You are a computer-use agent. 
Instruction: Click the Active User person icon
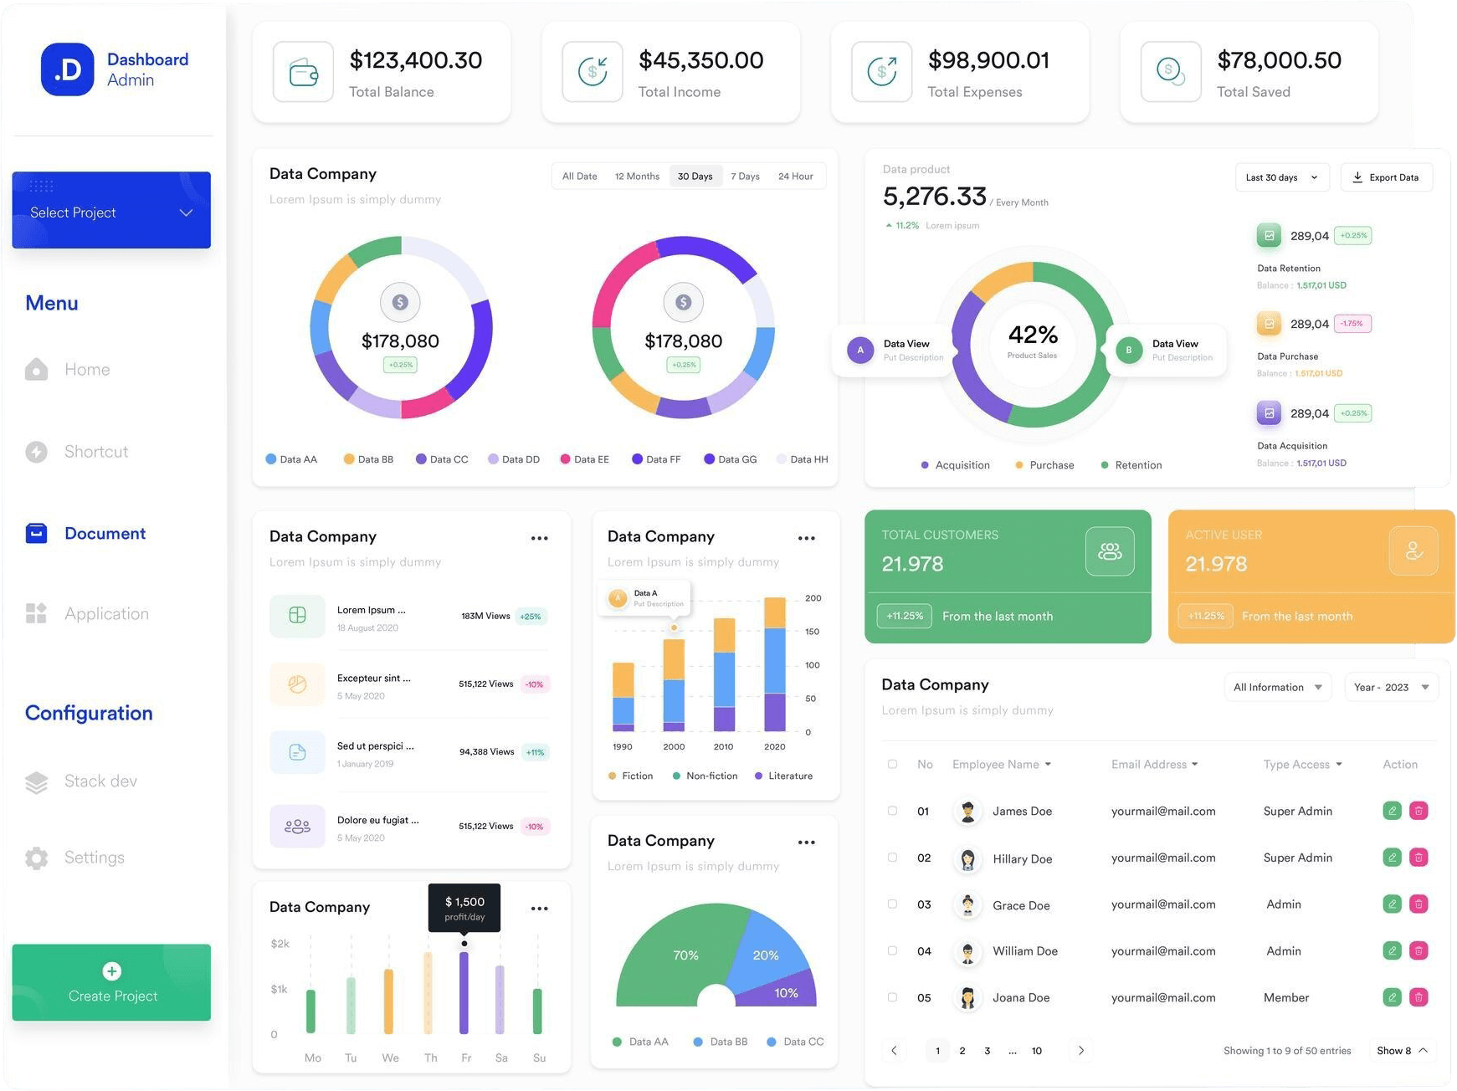click(x=1413, y=551)
